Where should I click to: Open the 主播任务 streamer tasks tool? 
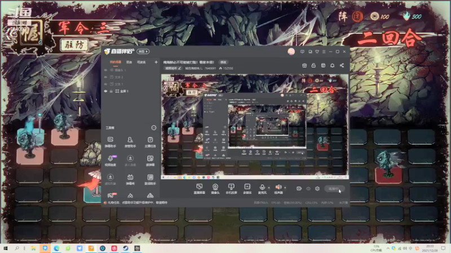[150, 142]
